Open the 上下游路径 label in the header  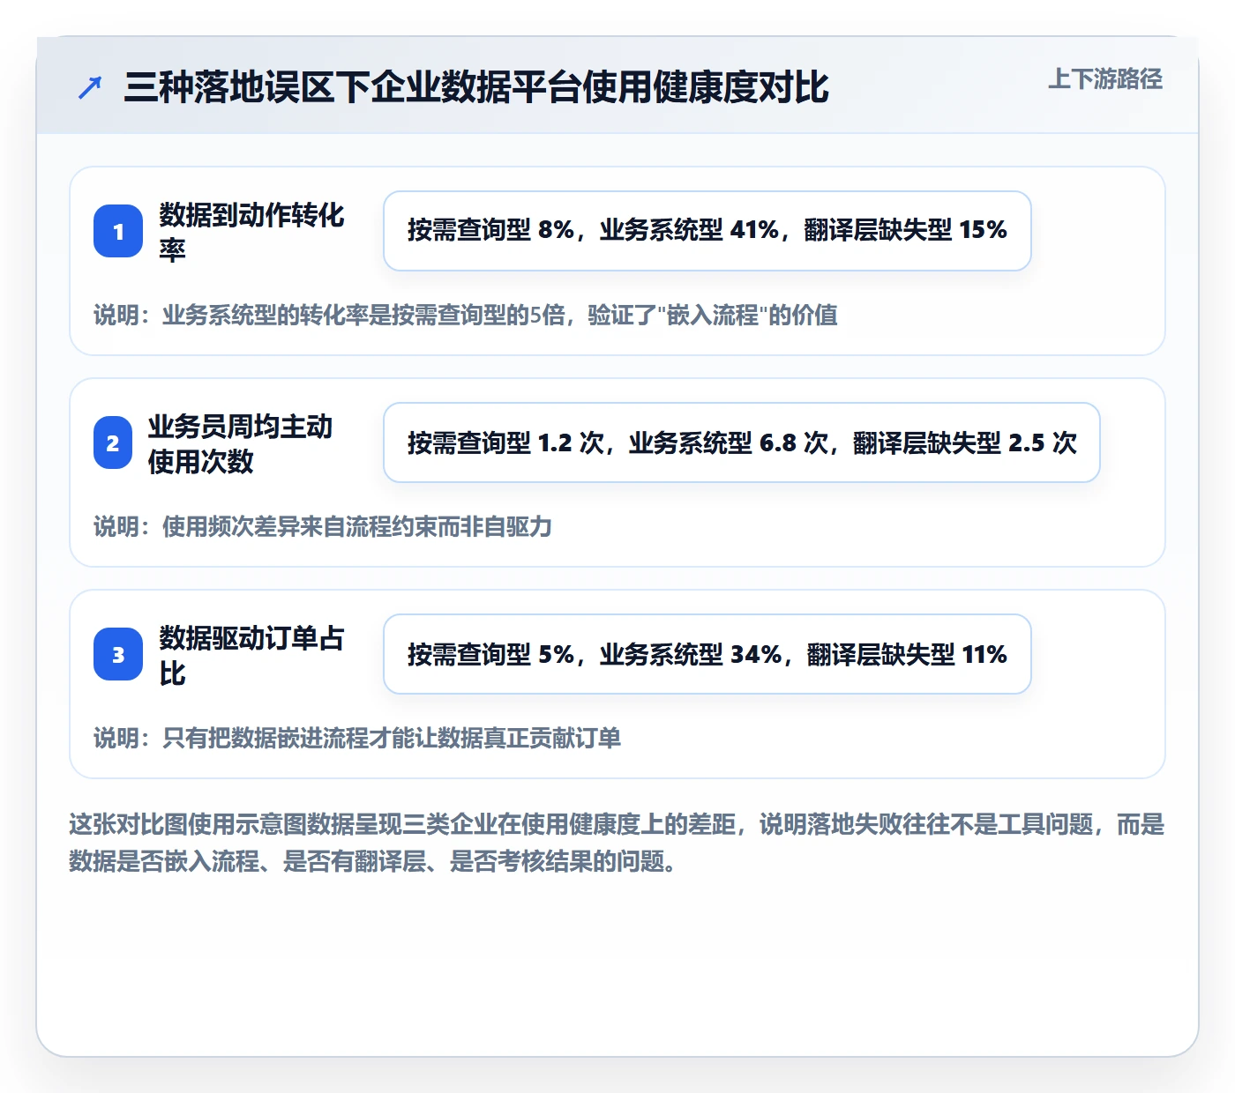tap(1105, 79)
